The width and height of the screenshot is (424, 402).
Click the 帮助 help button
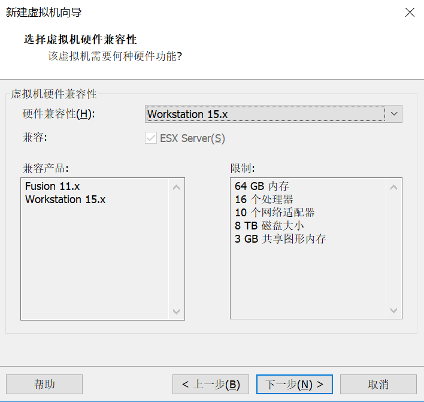[44, 384]
